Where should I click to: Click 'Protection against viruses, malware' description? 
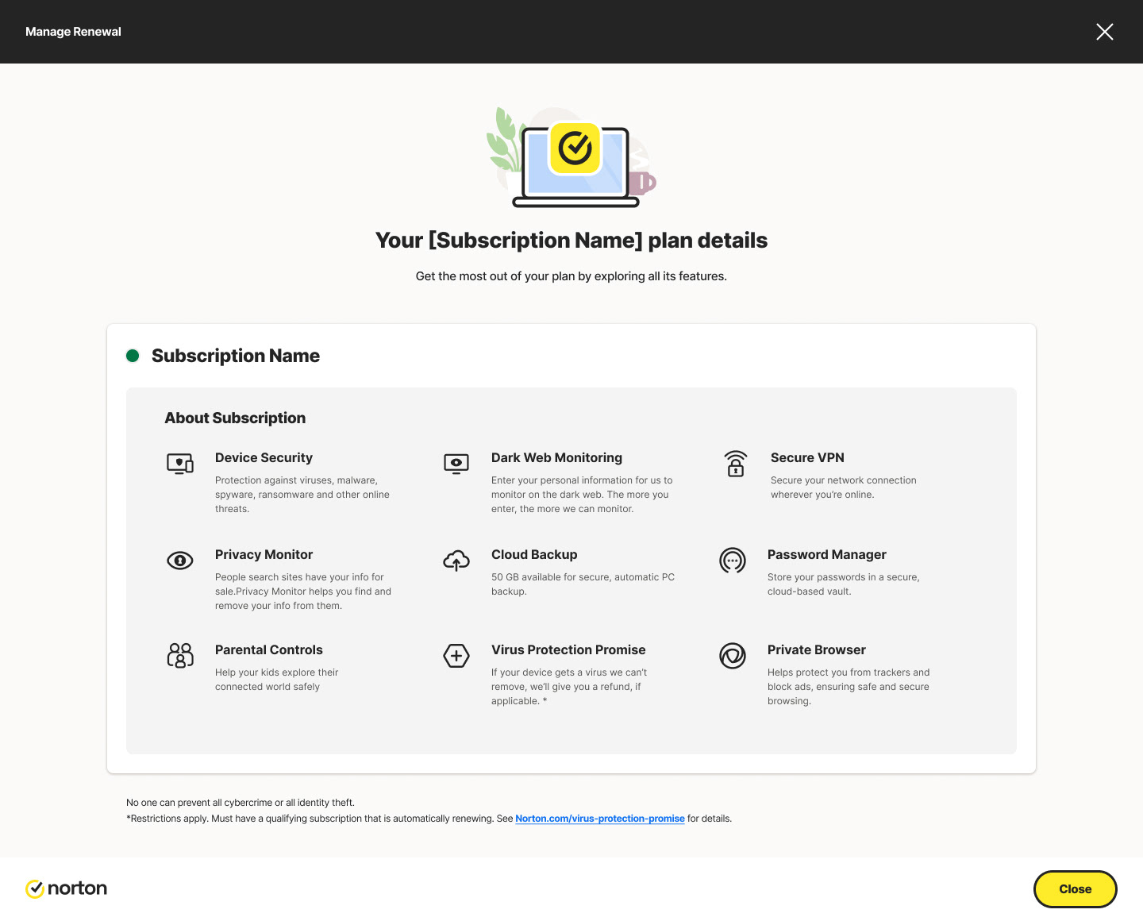click(x=302, y=495)
